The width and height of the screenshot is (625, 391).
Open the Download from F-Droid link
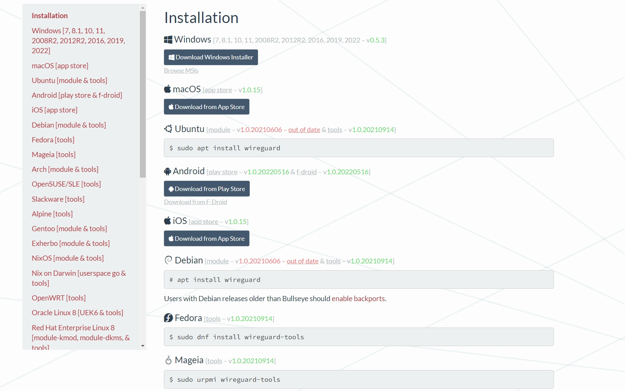pyautogui.click(x=195, y=202)
